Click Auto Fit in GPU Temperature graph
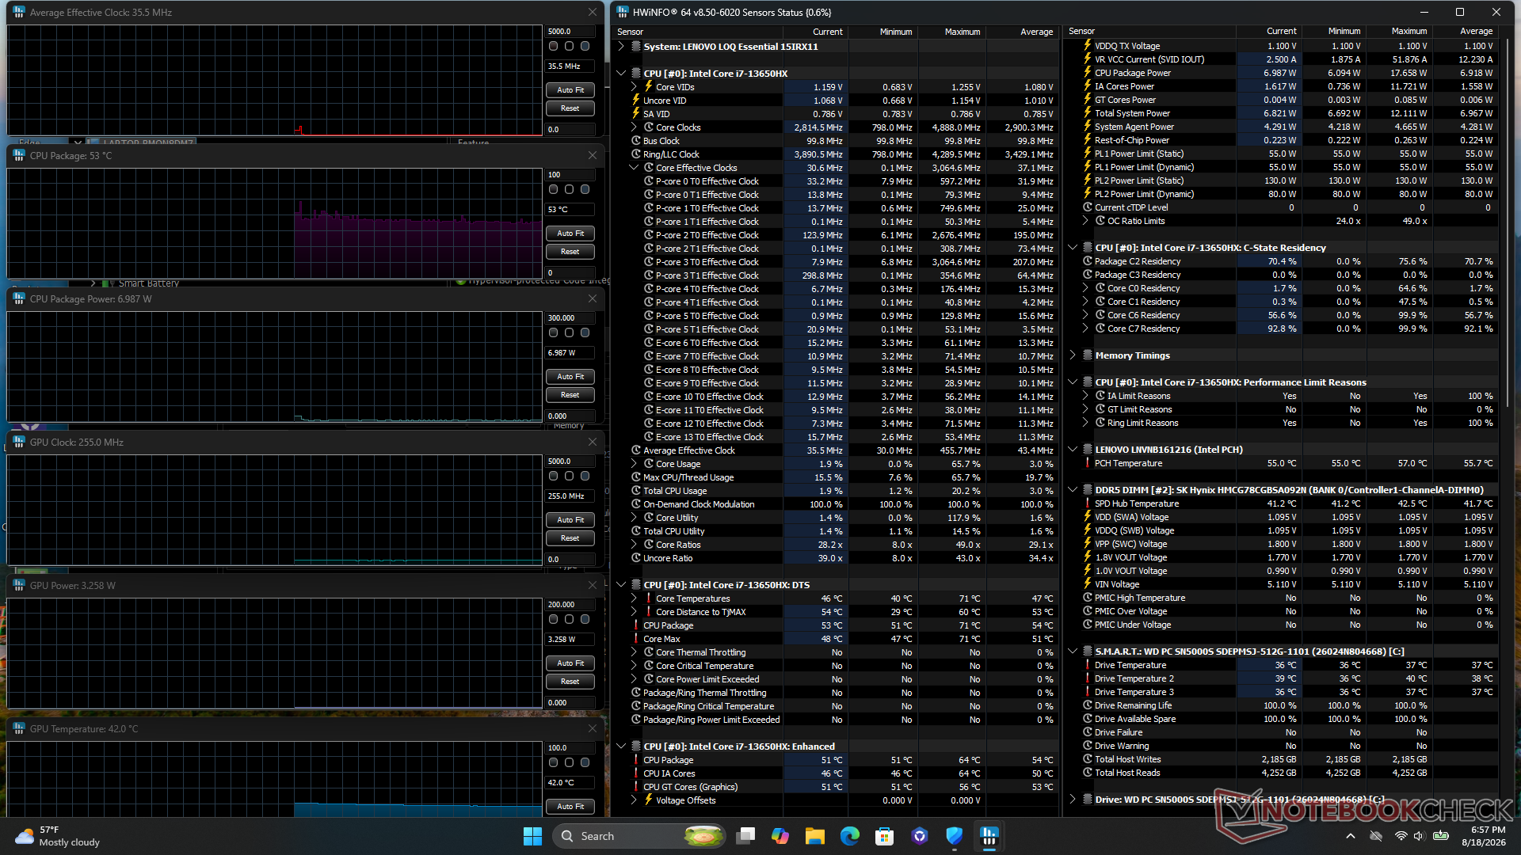The height and width of the screenshot is (855, 1521). (x=570, y=807)
